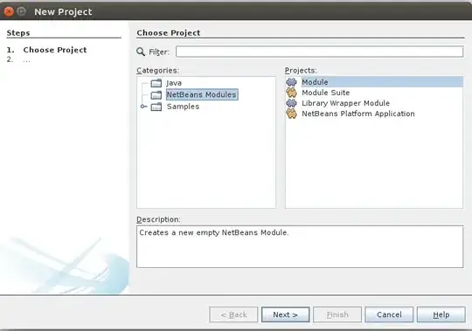Screen dimensions: 472x331
Task: Cancel the New Project dialog
Action: point(389,314)
